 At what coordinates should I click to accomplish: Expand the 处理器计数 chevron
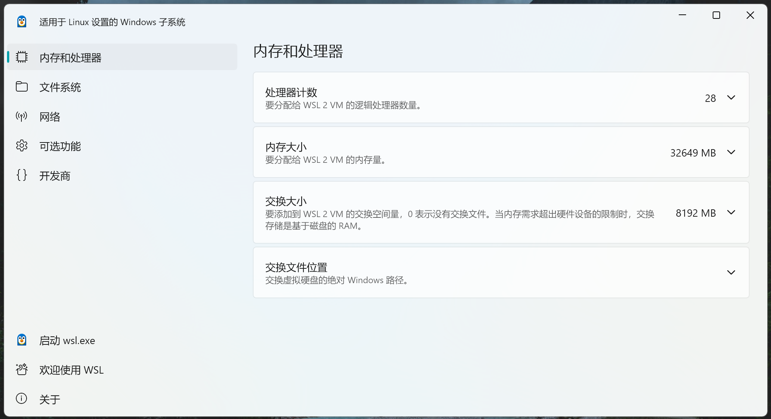(731, 97)
